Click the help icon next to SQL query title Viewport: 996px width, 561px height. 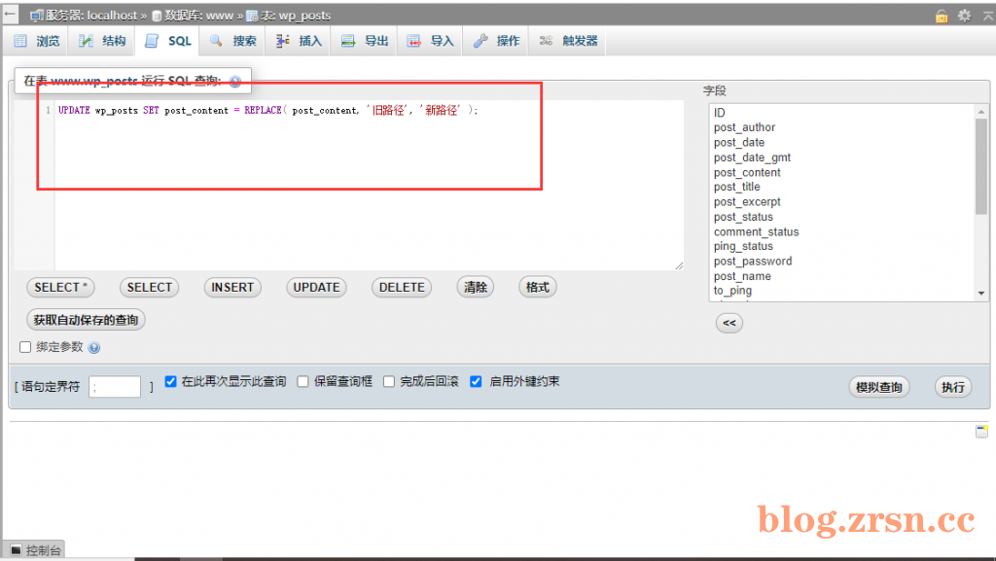pyautogui.click(x=235, y=82)
